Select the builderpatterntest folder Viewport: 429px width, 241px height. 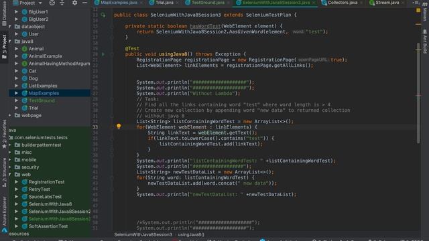pyautogui.click(x=41, y=145)
